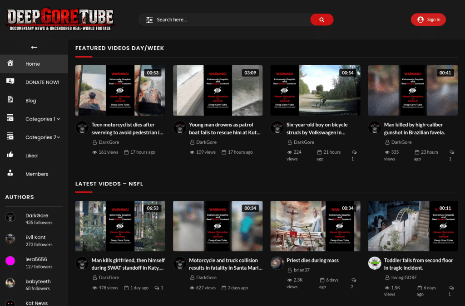This screenshot has height=306, width=465.
Task: Click comment icon on Priest video
Action: tap(354, 280)
